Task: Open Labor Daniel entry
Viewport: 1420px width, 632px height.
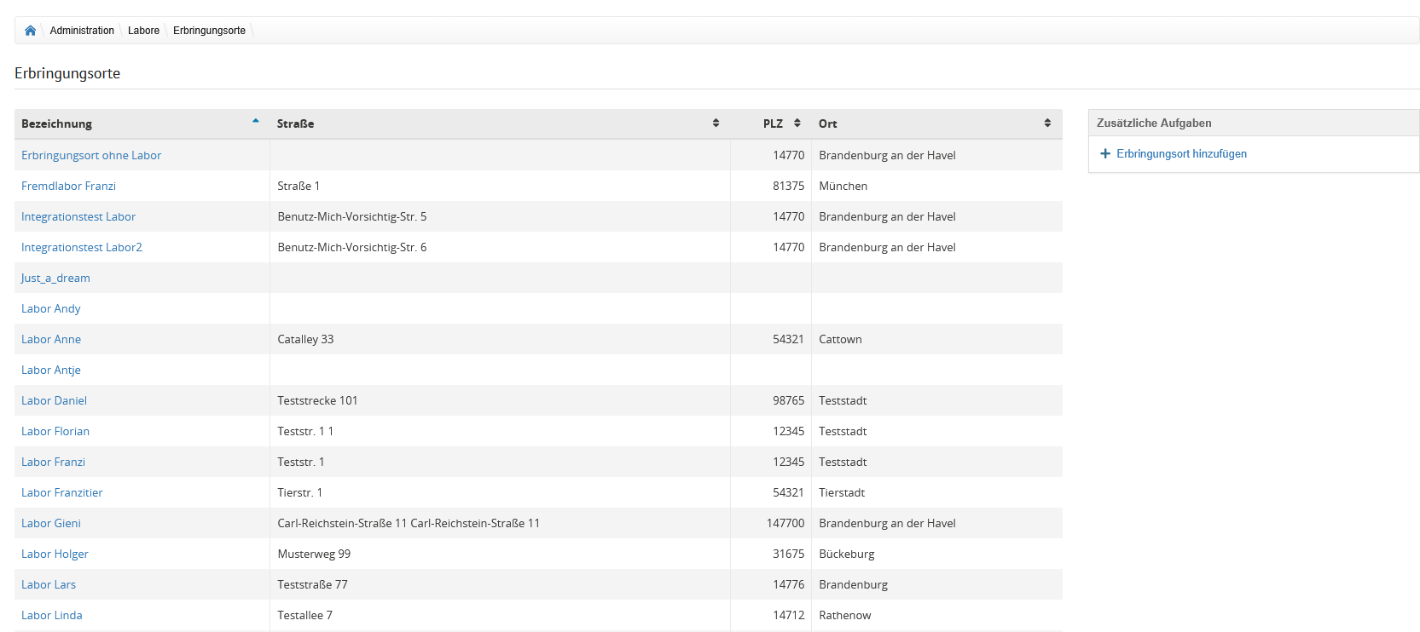Action: coord(54,400)
